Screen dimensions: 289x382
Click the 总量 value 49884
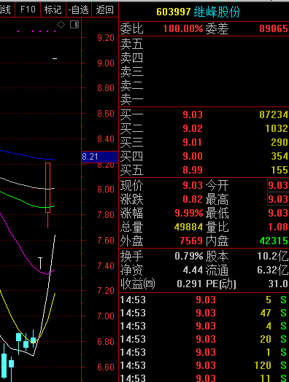point(188,227)
